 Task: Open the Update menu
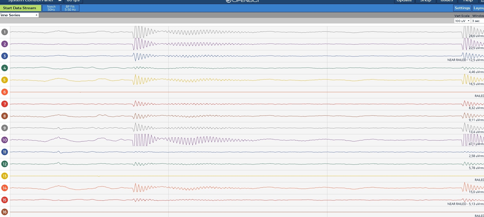pyautogui.click(x=404, y=1)
